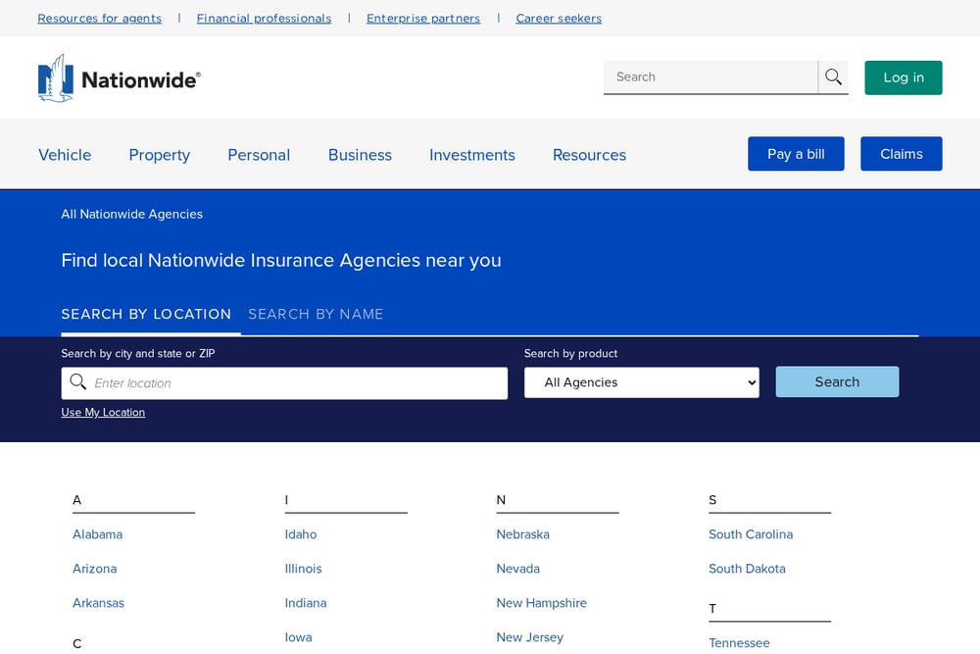View Nevada agencies
Image resolution: width=980 pixels, height=654 pixels.
(518, 569)
